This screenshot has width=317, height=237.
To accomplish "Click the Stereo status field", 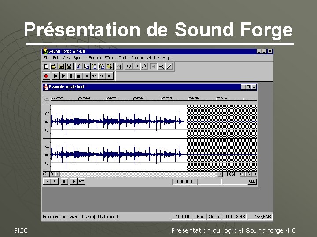I will click(214, 217).
